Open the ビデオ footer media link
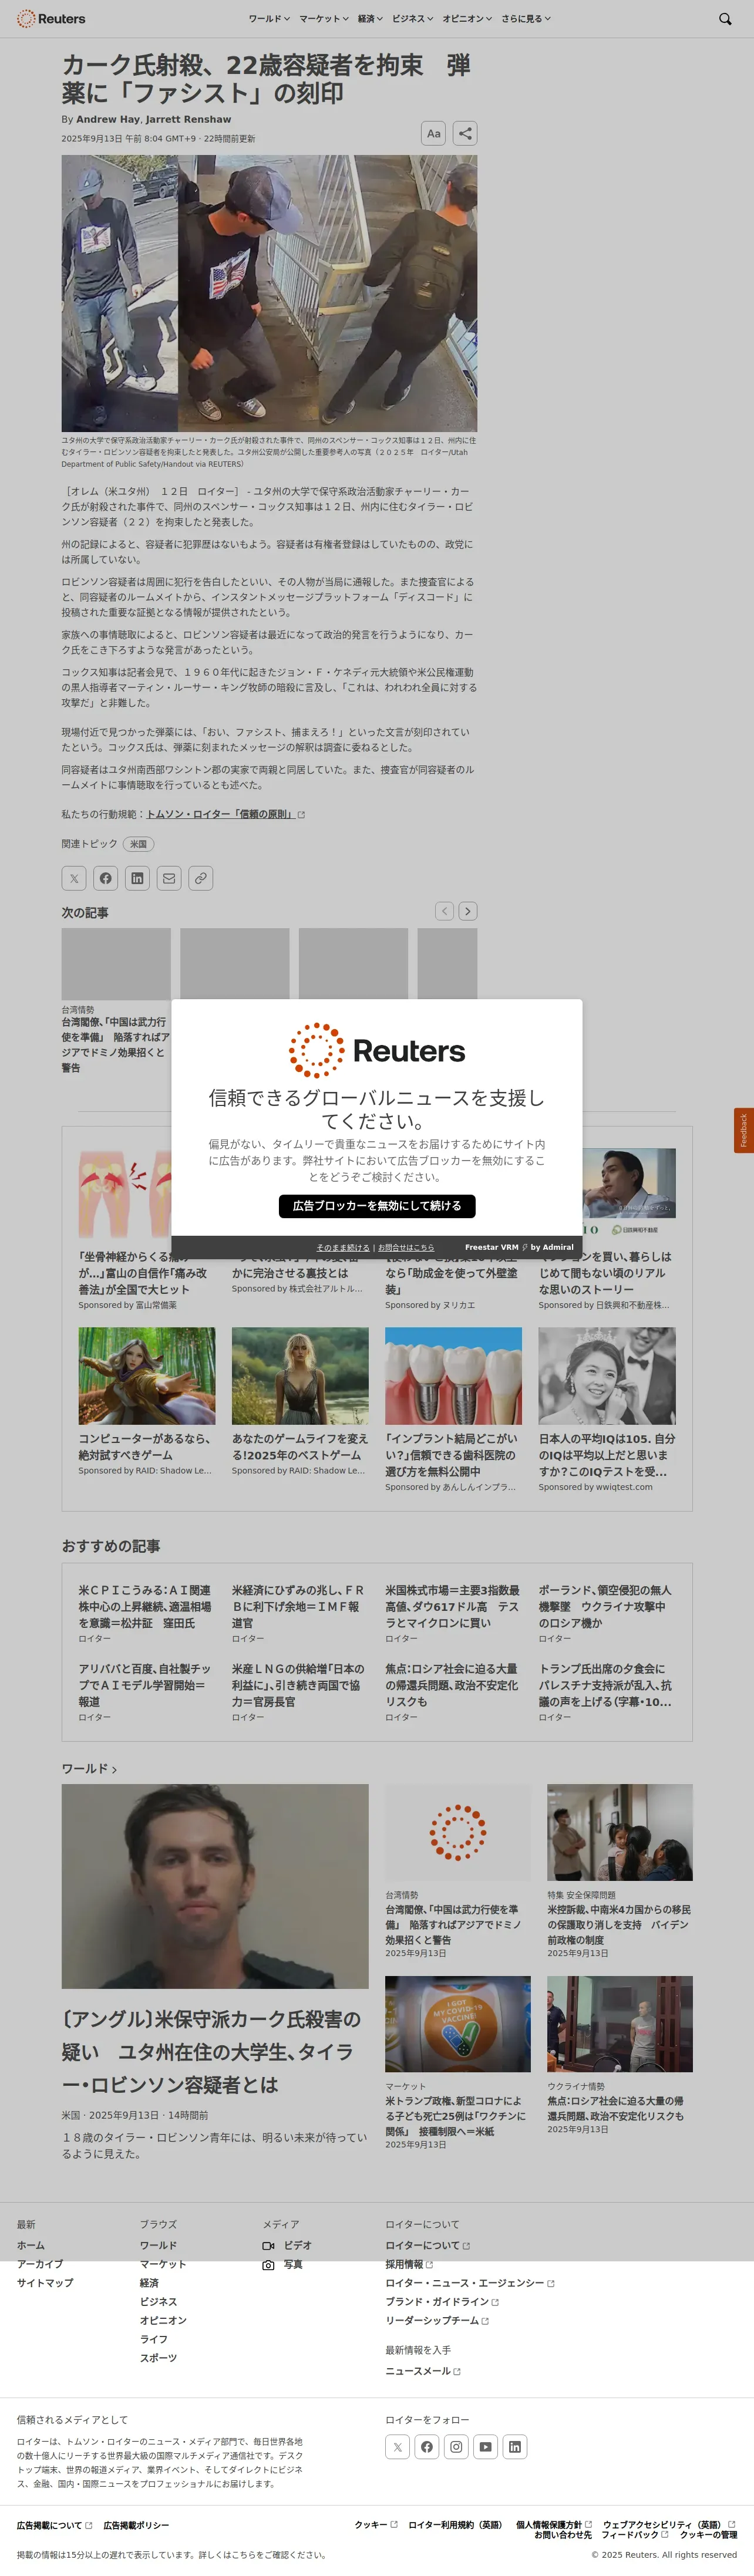Image resolution: width=754 pixels, height=2576 pixels. coord(287,2245)
